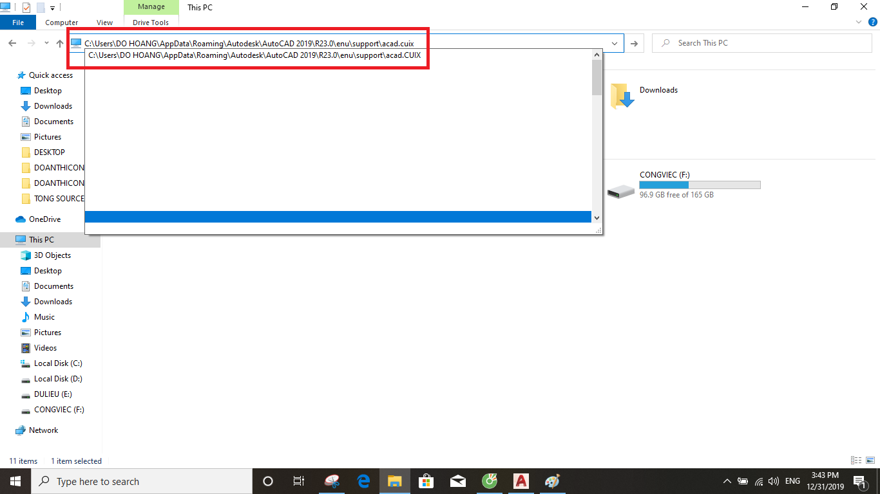Select OneDrive in the navigation pane
This screenshot has width=880, height=494.
pos(44,219)
